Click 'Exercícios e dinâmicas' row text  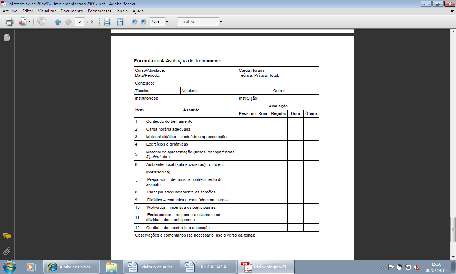pos(167,144)
